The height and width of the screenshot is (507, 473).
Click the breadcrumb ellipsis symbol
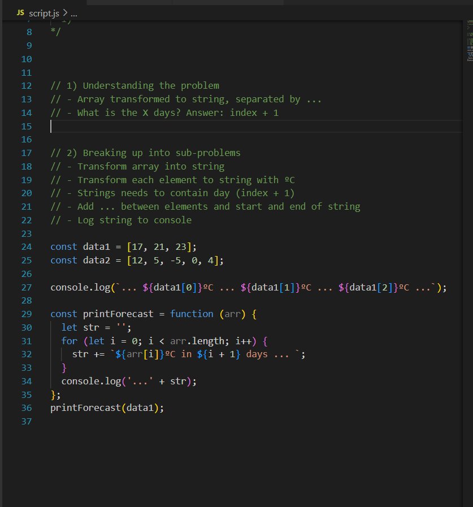click(x=74, y=14)
